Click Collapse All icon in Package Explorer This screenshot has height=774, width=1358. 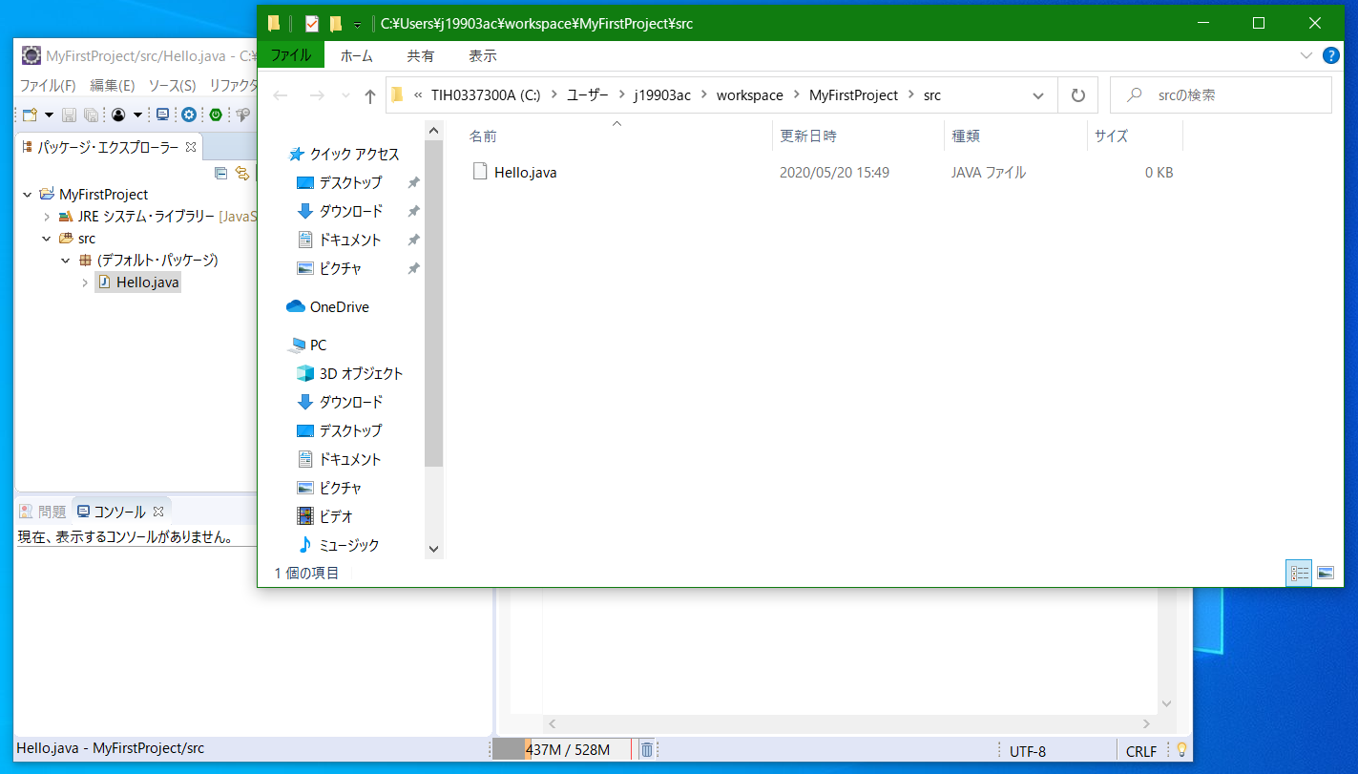click(x=221, y=173)
